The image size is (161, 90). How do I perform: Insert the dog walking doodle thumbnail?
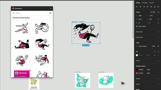[42, 60]
